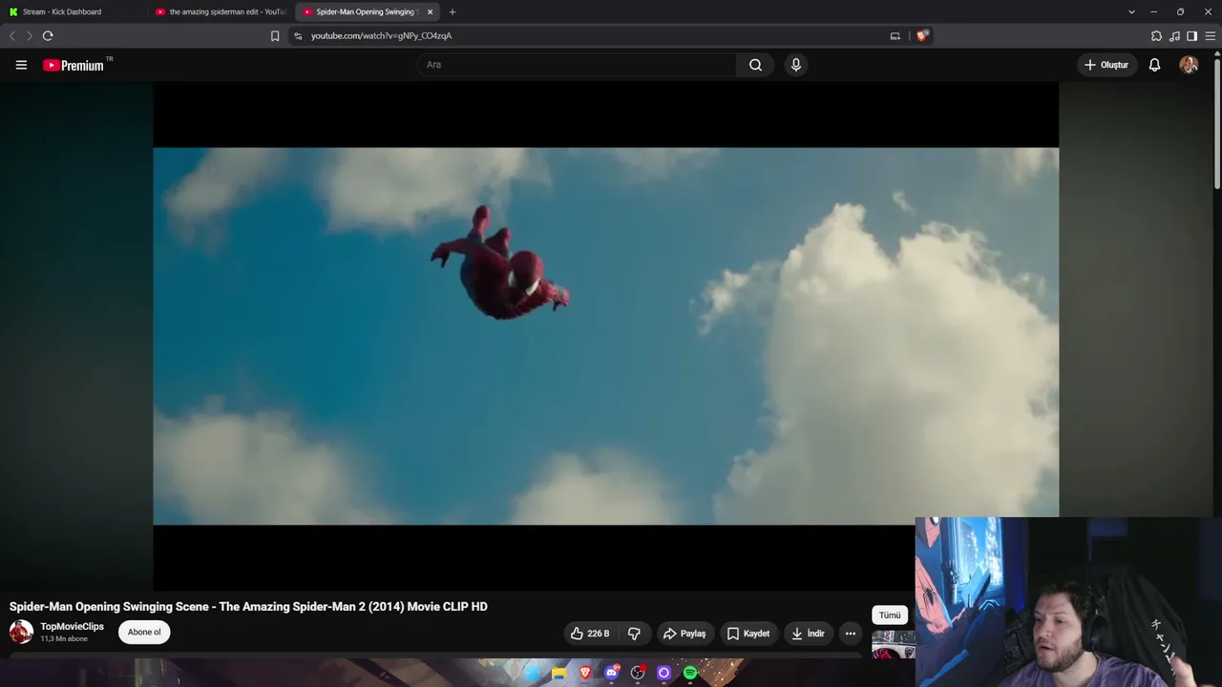Click the search magnifier button
The image size is (1222, 687).
click(x=755, y=65)
